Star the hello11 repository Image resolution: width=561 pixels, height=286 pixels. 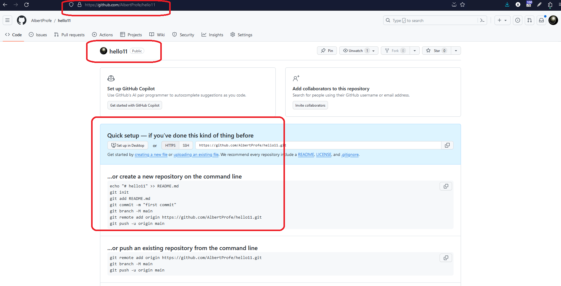tap(437, 50)
